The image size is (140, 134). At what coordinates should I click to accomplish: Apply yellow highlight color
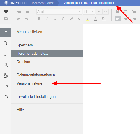(x=87, y=19)
